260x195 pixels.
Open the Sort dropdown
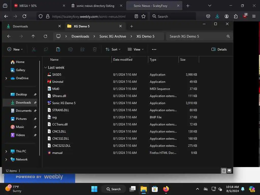coord(113,49)
